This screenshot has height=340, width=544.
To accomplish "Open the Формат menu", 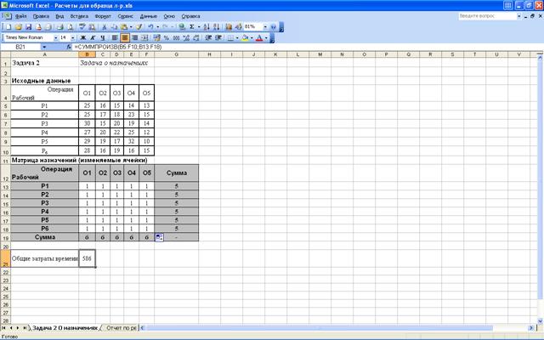I will tap(103, 16).
